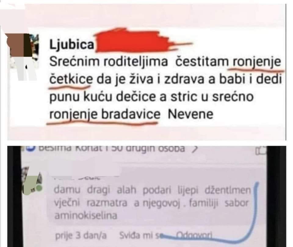Click the 'prije 3 dan/a' timestamp
Image resolution: width=293 pixels, height=247 pixels.
pos(81,236)
